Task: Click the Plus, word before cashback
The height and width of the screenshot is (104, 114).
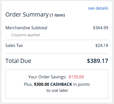Action: coord(28,84)
